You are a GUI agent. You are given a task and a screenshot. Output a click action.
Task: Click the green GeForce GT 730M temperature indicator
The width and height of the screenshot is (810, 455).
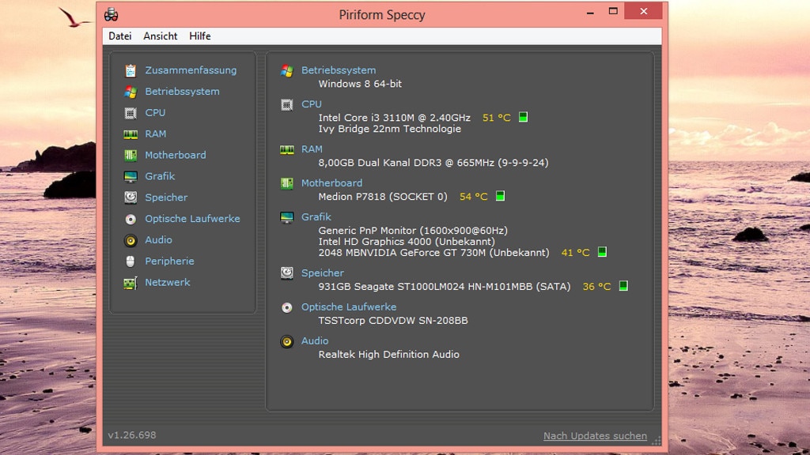point(602,252)
